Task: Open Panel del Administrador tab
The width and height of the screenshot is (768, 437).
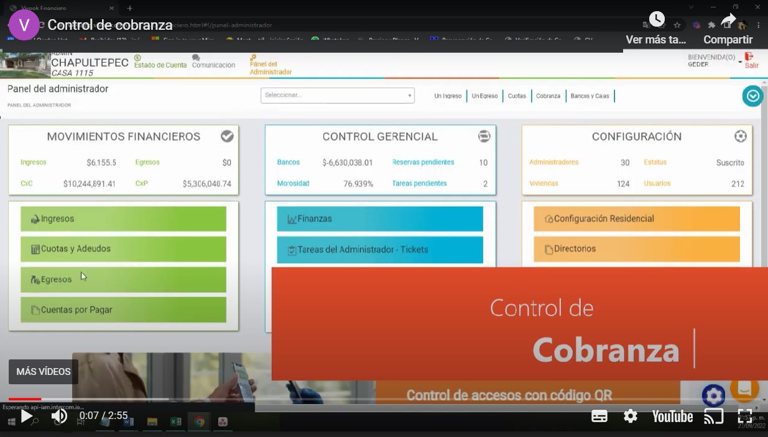Action: coord(271,65)
